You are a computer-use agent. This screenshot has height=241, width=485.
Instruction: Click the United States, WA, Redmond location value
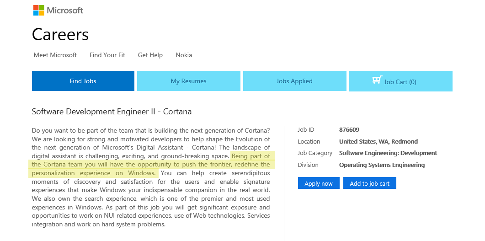point(378,141)
